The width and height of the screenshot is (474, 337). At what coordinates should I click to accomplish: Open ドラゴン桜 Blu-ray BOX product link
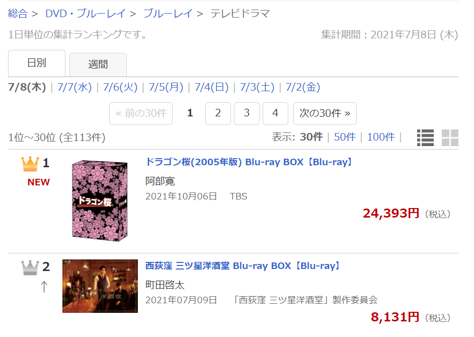coord(249,162)
